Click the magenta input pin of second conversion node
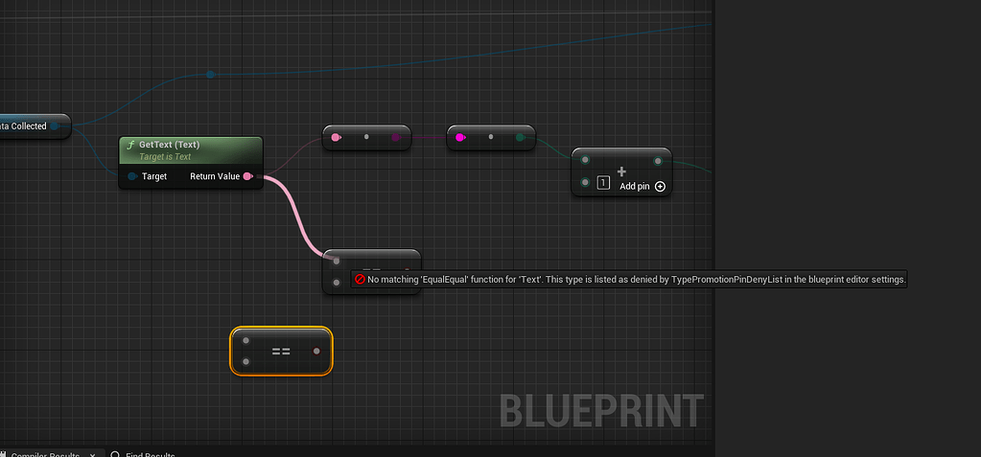 point(459,138)
